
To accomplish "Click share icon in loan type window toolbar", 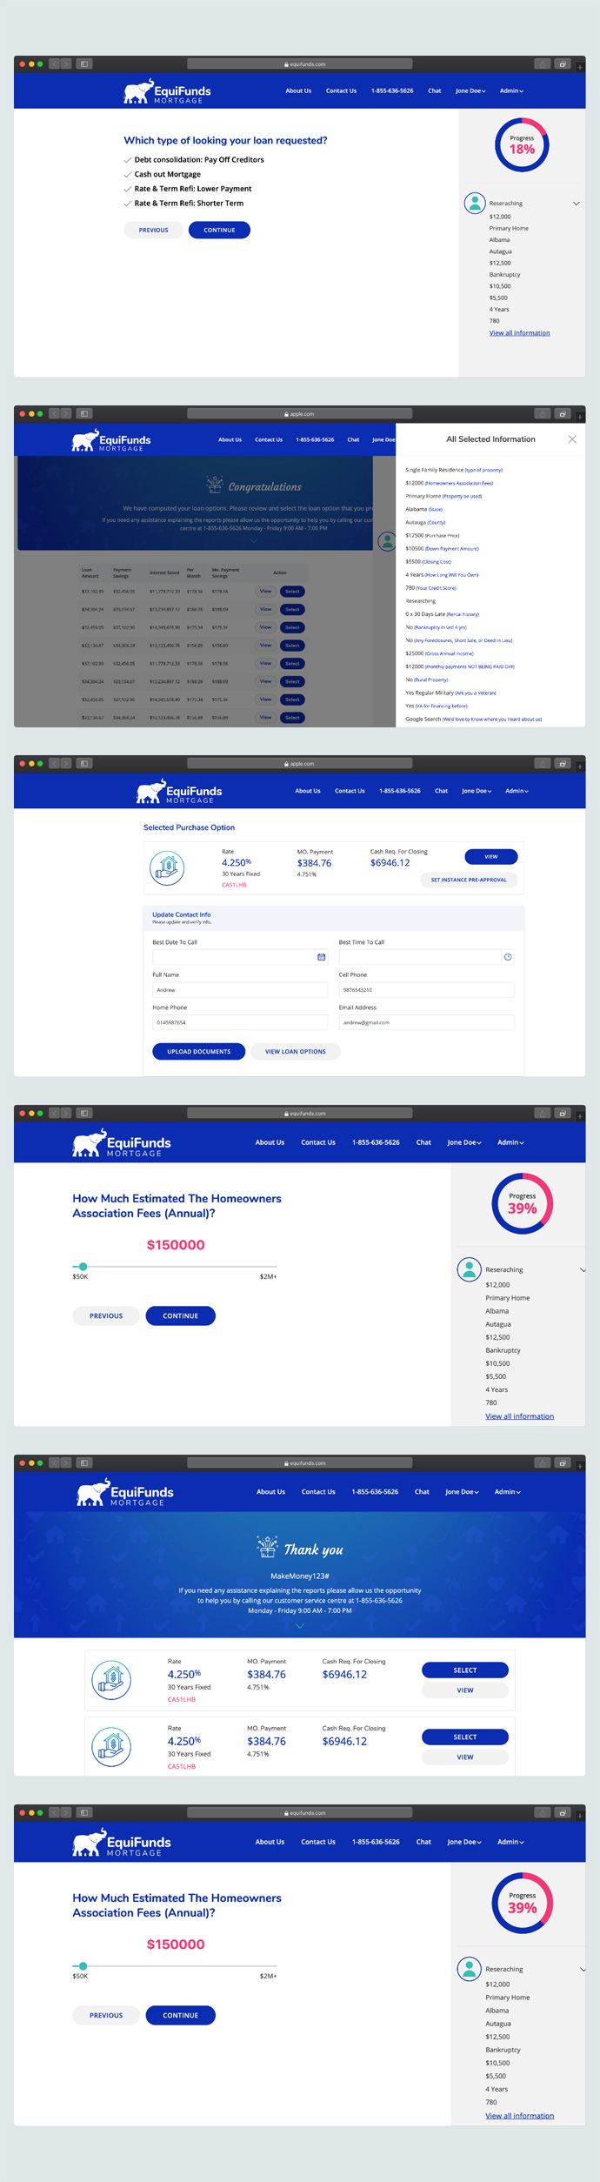I will tap(542, 64).
